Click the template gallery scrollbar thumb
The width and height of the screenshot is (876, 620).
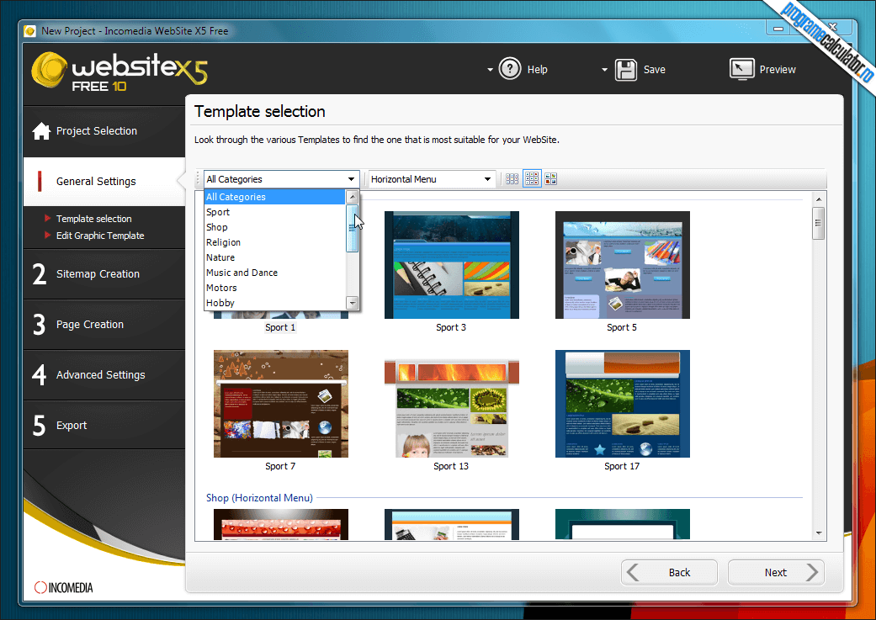(819, 224)
